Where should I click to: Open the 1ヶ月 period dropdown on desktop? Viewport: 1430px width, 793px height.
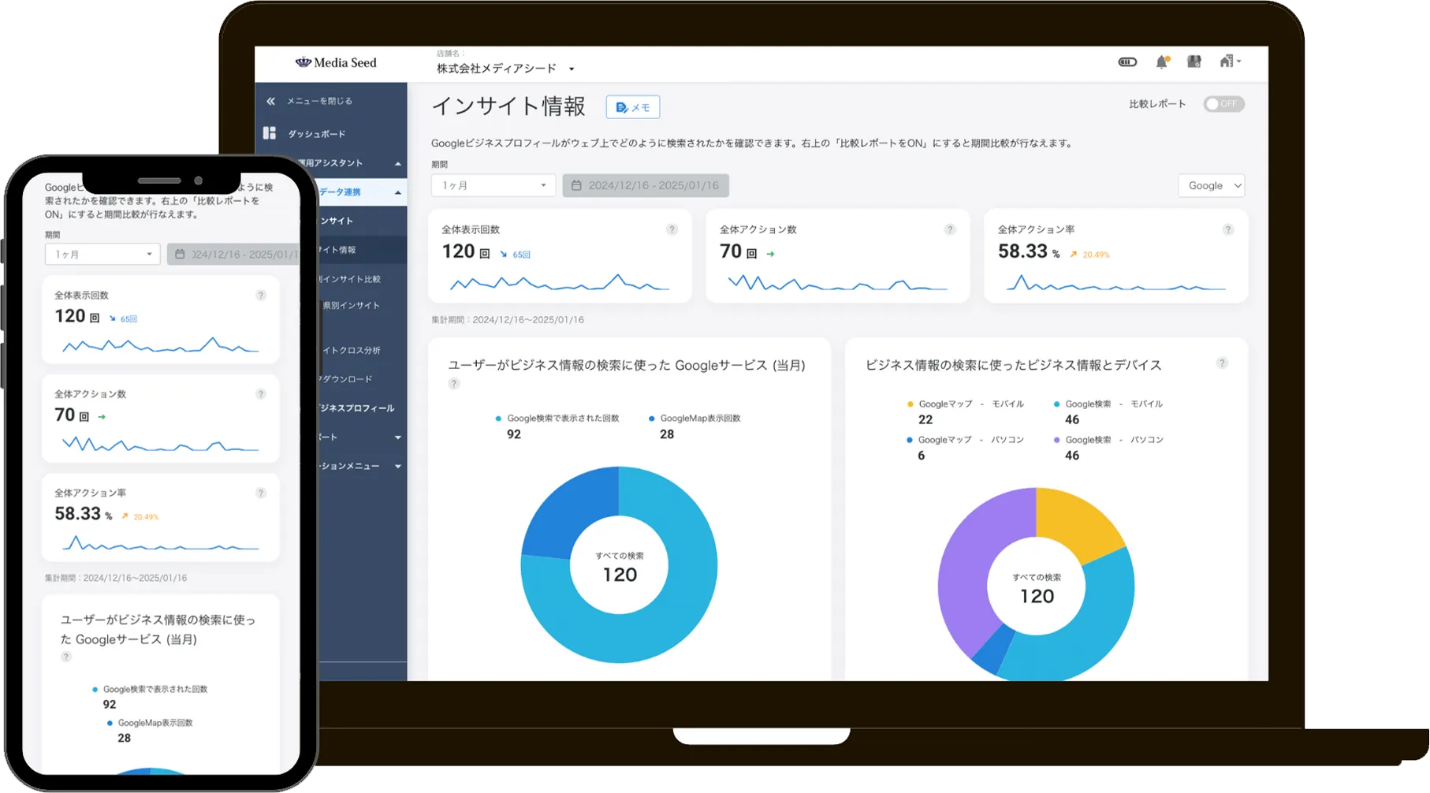[493, 185]
